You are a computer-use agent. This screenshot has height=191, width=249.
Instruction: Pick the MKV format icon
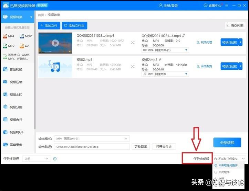(x=6, y=46)
